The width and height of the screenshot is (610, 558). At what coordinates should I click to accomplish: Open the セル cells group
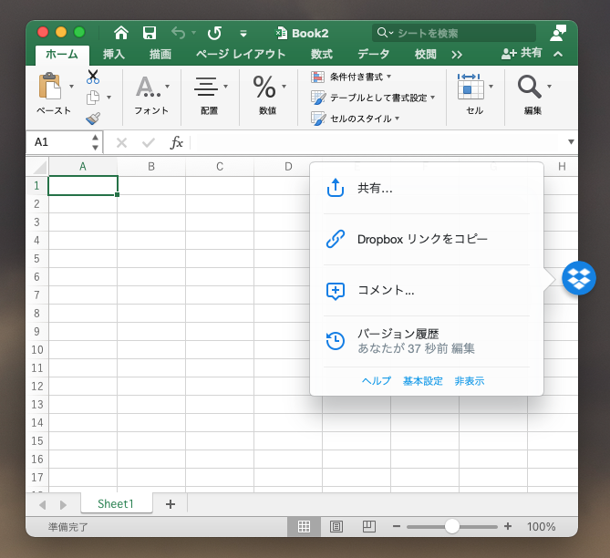(475, 95)
